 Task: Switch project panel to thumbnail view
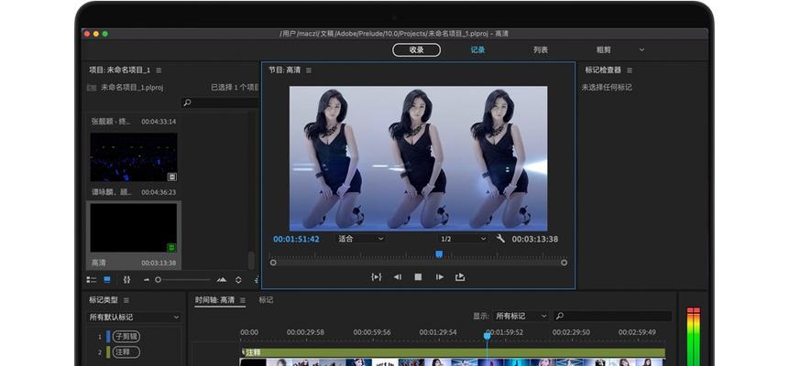click(107, 279)
